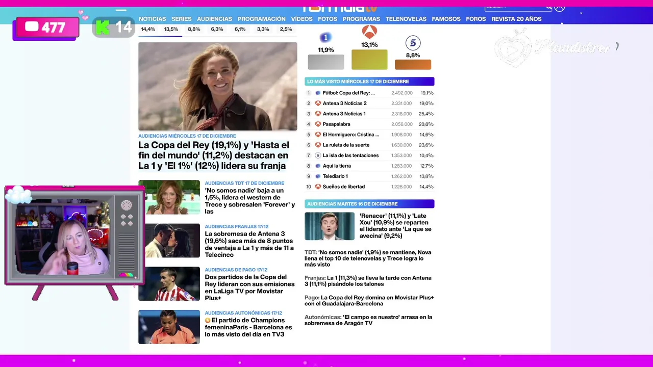Screen dimensions: 653x367
Task: Open 'Pasapalabra' ranking row
Action: (369, 124)
